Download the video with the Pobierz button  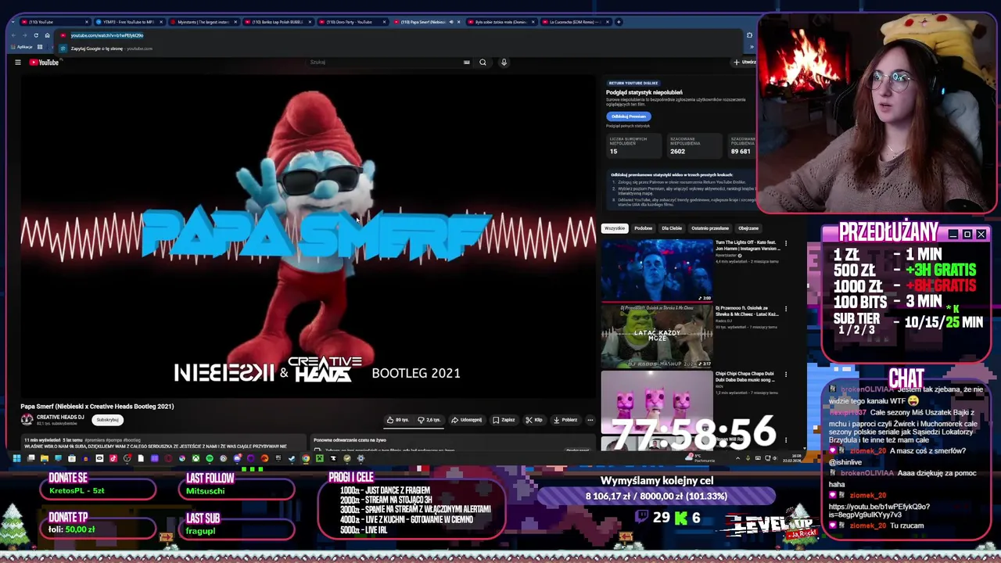click(565, 420)
